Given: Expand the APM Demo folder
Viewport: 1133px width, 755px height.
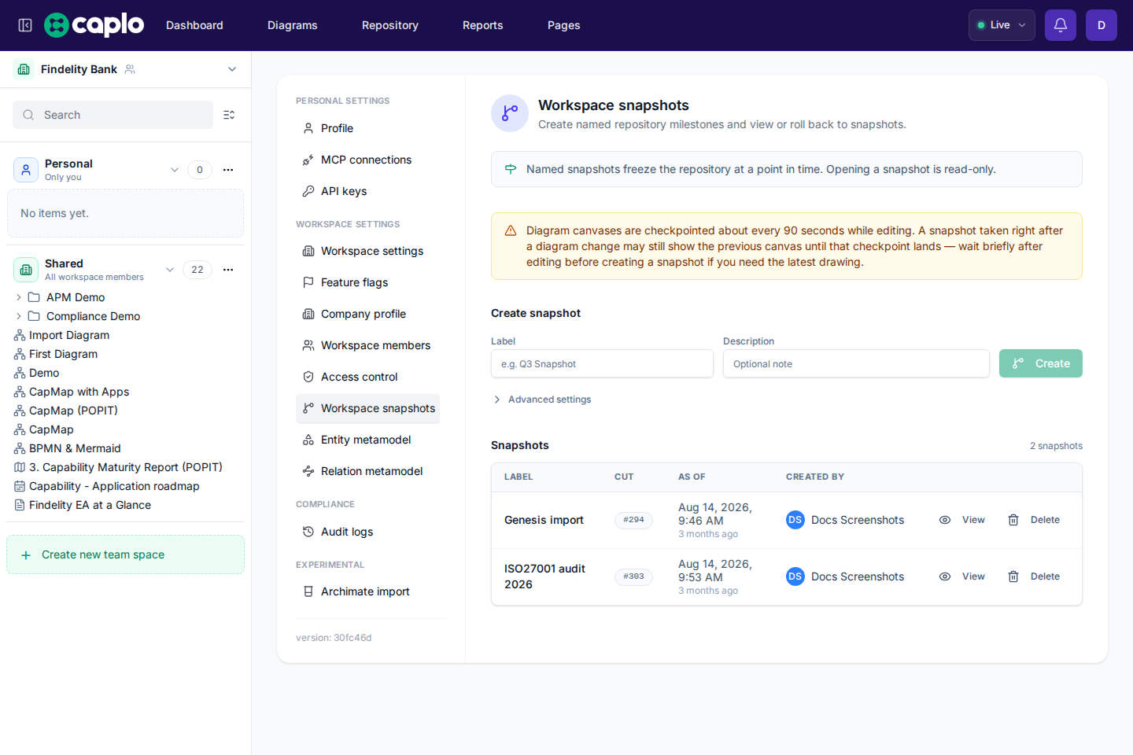Looking at the screenshot, I should pyautogui.click(x=19, y=297).
